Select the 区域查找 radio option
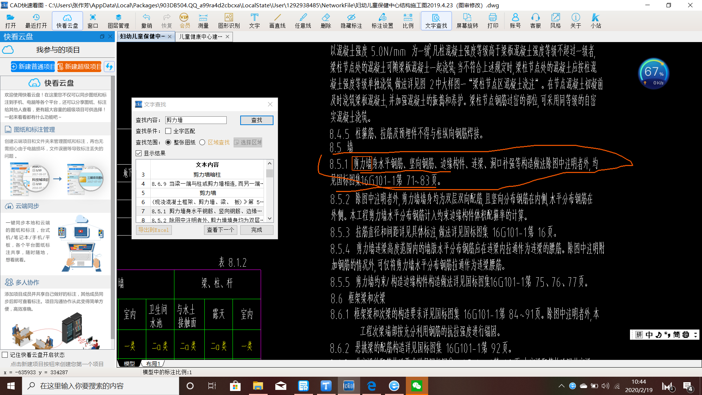Viewport: 702px width, 395px height. point(202,142)
